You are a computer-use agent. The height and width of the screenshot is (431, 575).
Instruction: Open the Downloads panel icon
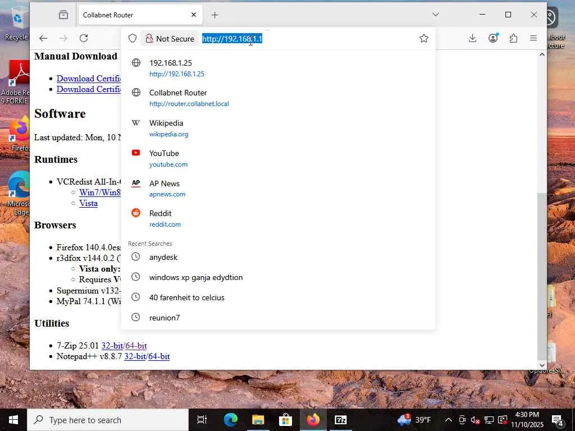473,38
